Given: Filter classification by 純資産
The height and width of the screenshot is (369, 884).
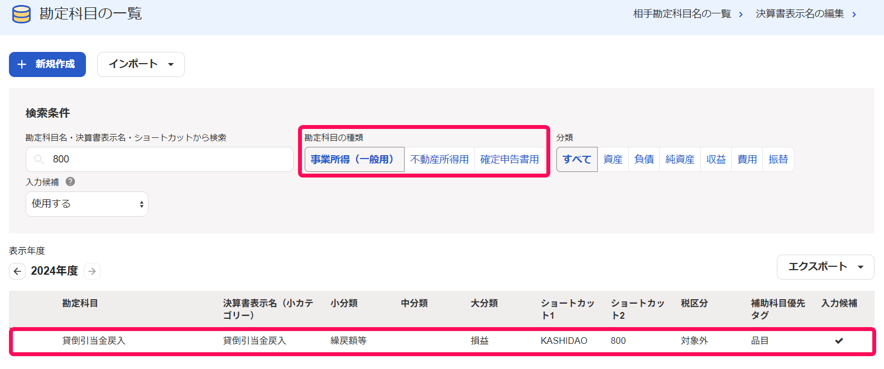Looking at the screenshot, I should (680, 160).
